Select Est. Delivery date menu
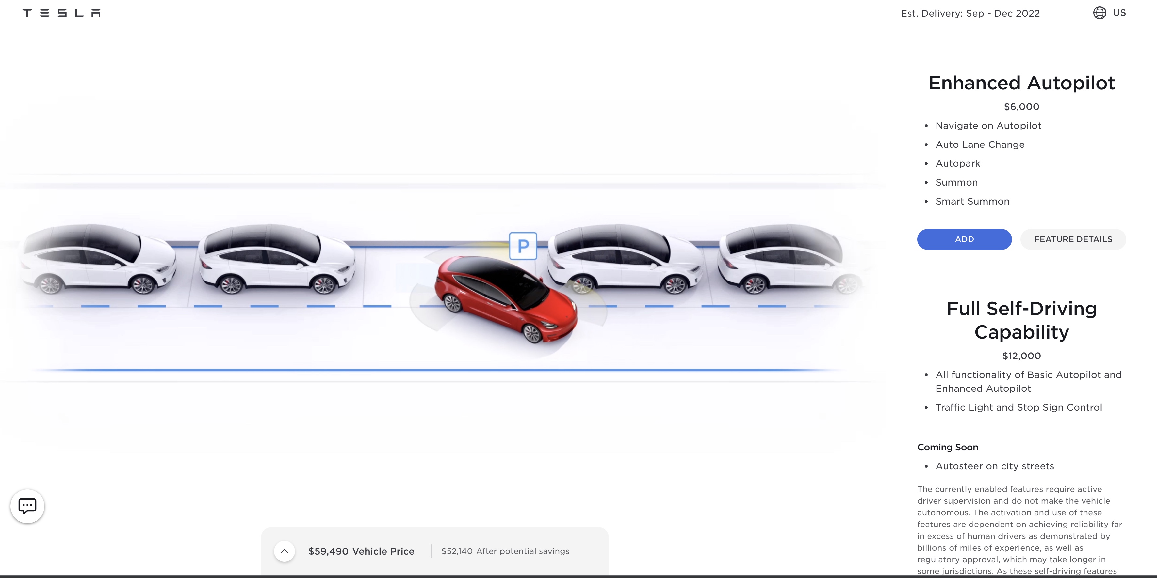This screenshot has height=578, width=1157. click(x=959, y=12)
